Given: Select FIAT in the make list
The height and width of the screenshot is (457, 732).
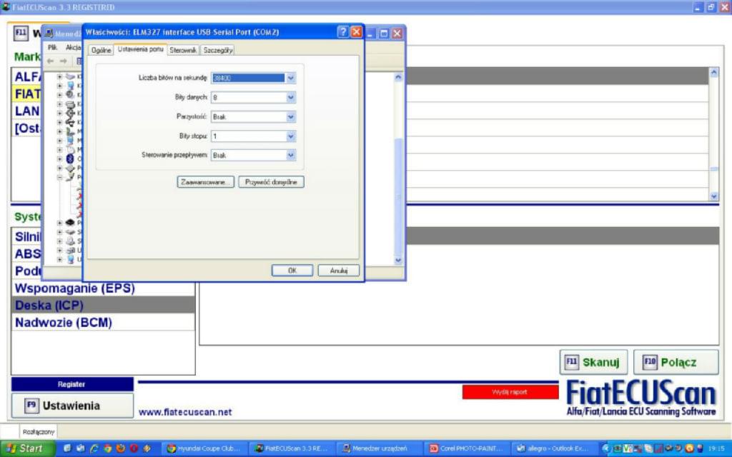Looking at the screenshot, I should (28, 94).
